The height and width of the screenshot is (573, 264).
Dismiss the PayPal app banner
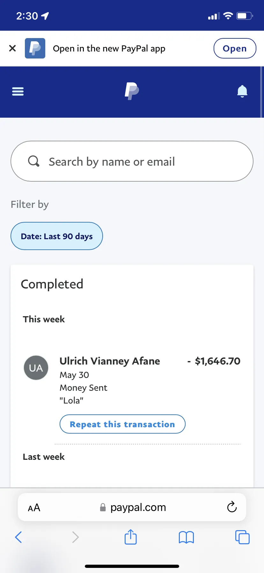tap(12, 48)
